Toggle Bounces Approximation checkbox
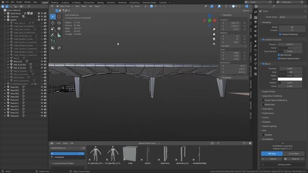The image size is (308, 173). [x=279, y=59]
